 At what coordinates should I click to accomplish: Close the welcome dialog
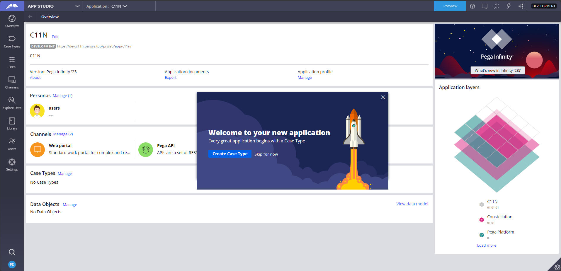[383, 97]
